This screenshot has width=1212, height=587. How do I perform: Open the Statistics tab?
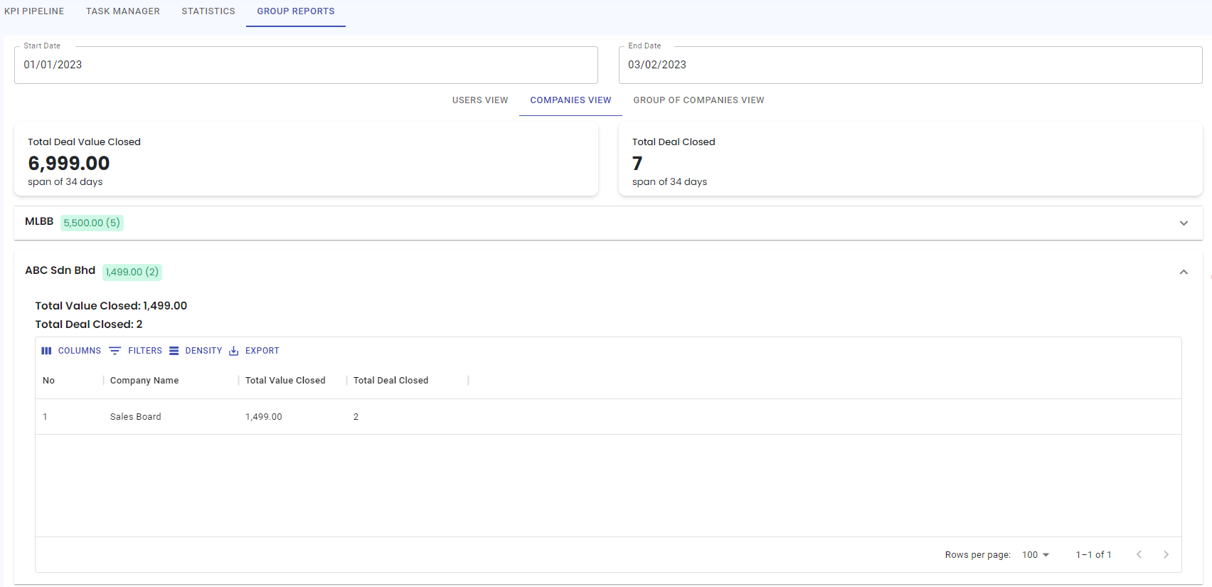208,11
